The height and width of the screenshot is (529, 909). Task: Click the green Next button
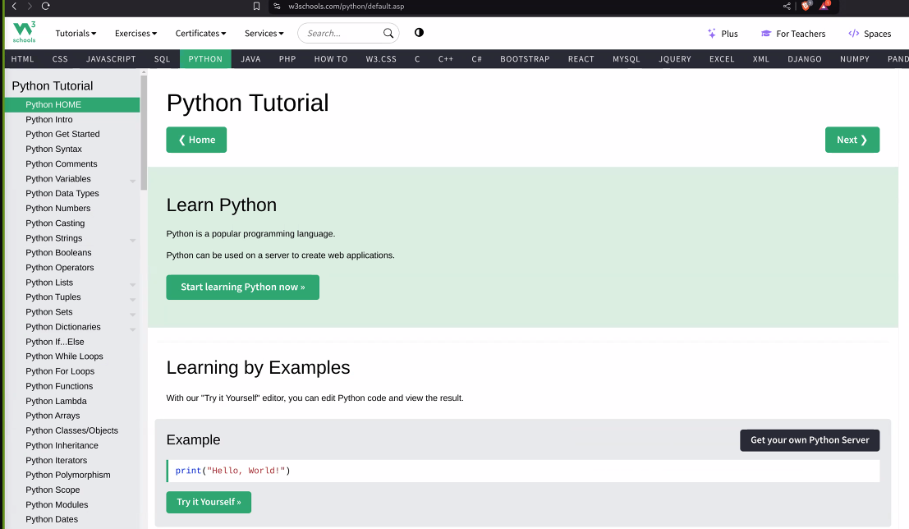(852, 140)
